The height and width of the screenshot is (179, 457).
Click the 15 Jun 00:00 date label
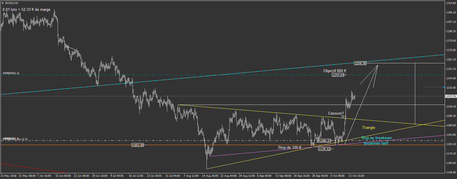(63, 176)
